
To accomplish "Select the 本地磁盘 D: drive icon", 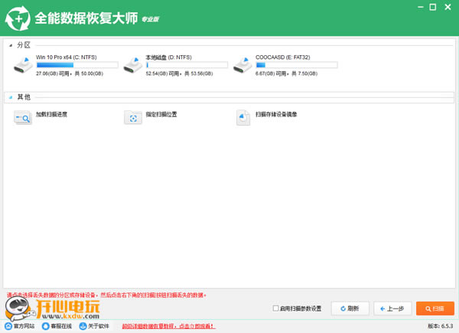I will [x=134, y=66].
